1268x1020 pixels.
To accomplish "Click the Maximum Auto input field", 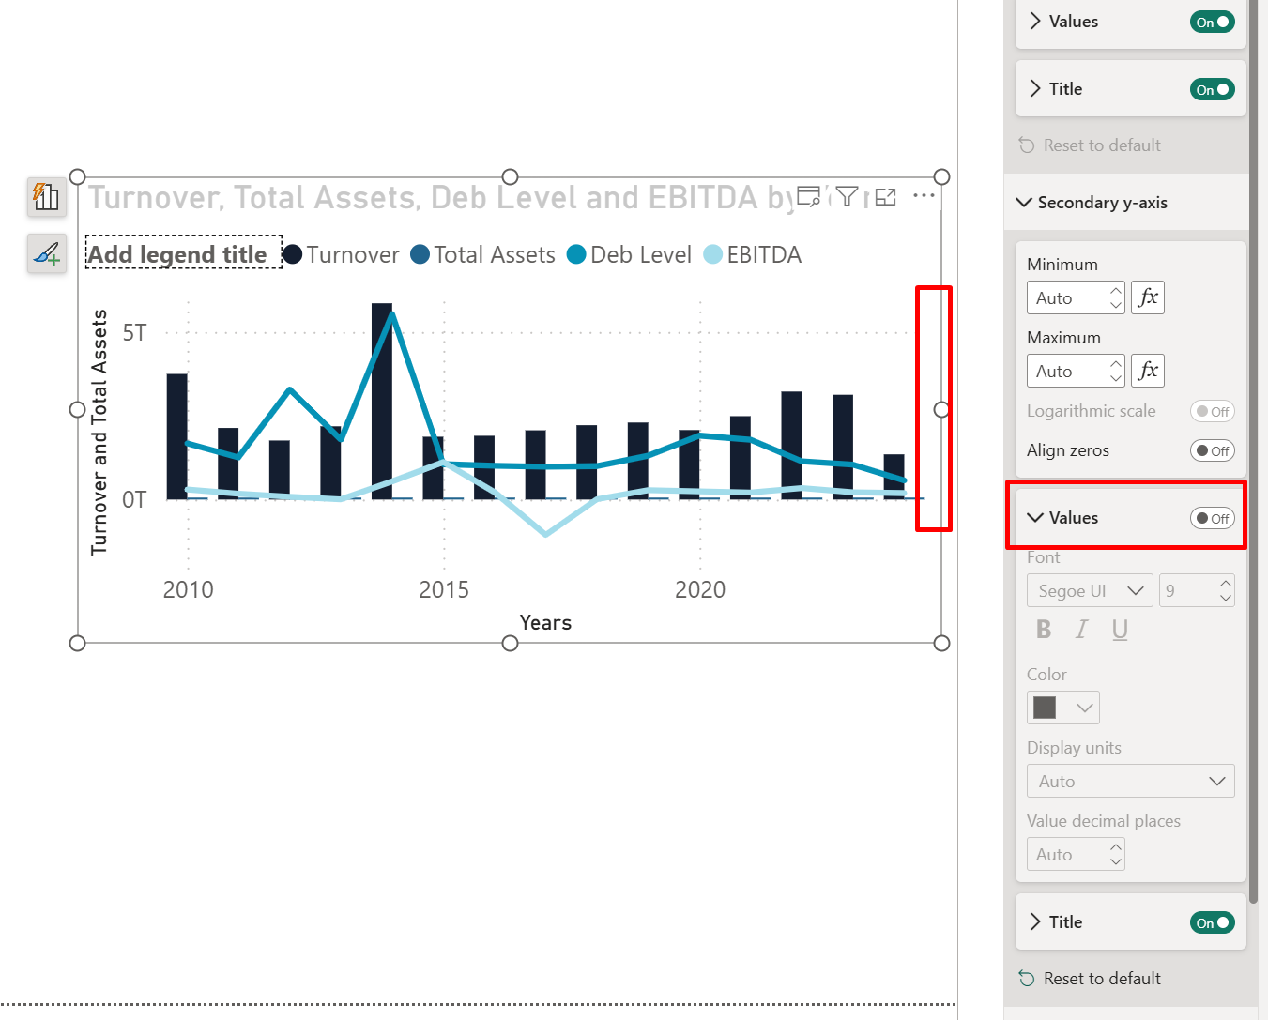I will (1076, 371).
